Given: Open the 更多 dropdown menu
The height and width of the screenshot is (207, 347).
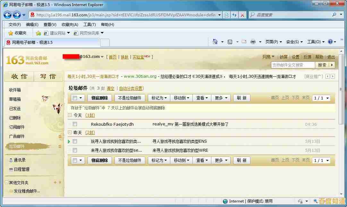Looking at the screenshot, I should tap(221, 98).
